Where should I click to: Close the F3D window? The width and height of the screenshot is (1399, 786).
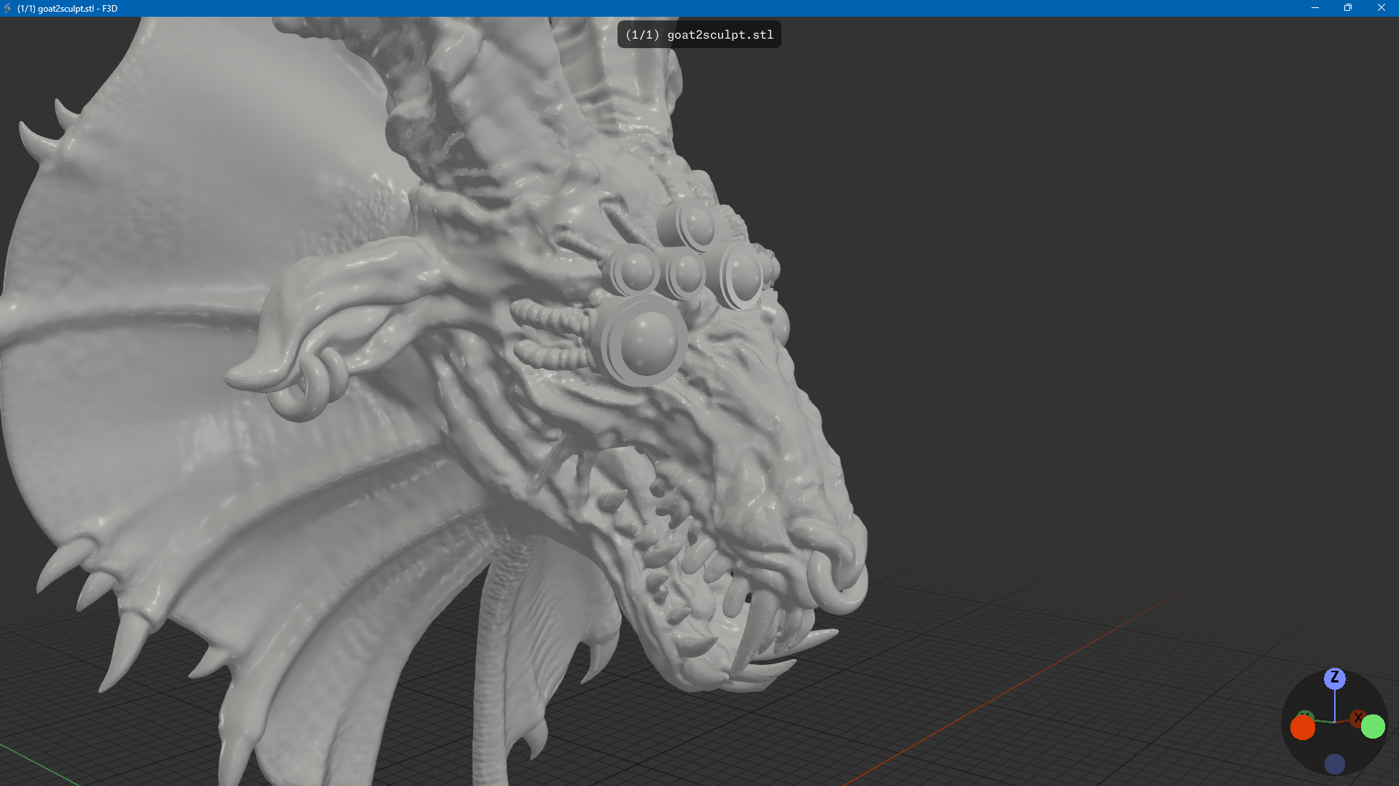(1382, 8)
